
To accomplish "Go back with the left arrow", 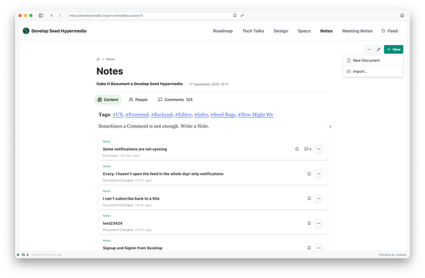I will pyautogui.click(x=52, y=15).
